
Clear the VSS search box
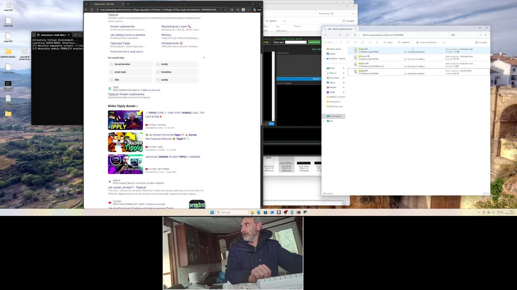pyautogui.click(x=480, y=35)
